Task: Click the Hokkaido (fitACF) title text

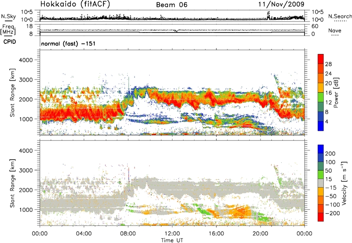Action: (x=75, y=4)
